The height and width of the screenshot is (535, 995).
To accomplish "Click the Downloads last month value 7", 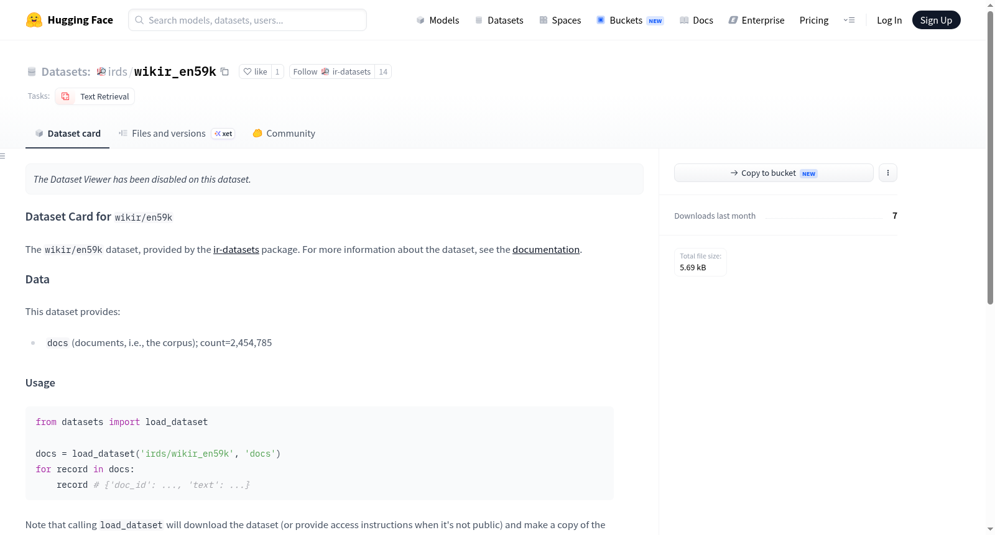I will tap(895, 216).
